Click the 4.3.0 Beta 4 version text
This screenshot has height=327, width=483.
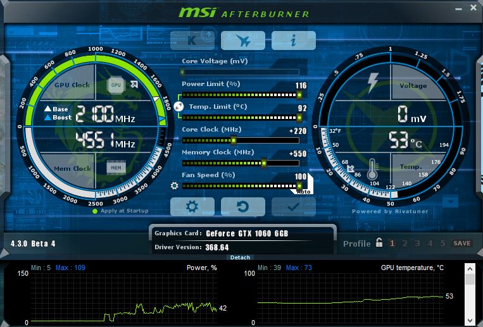(33, 244)
